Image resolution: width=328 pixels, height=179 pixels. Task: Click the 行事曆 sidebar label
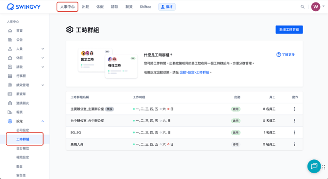click(x=21, y=76)
